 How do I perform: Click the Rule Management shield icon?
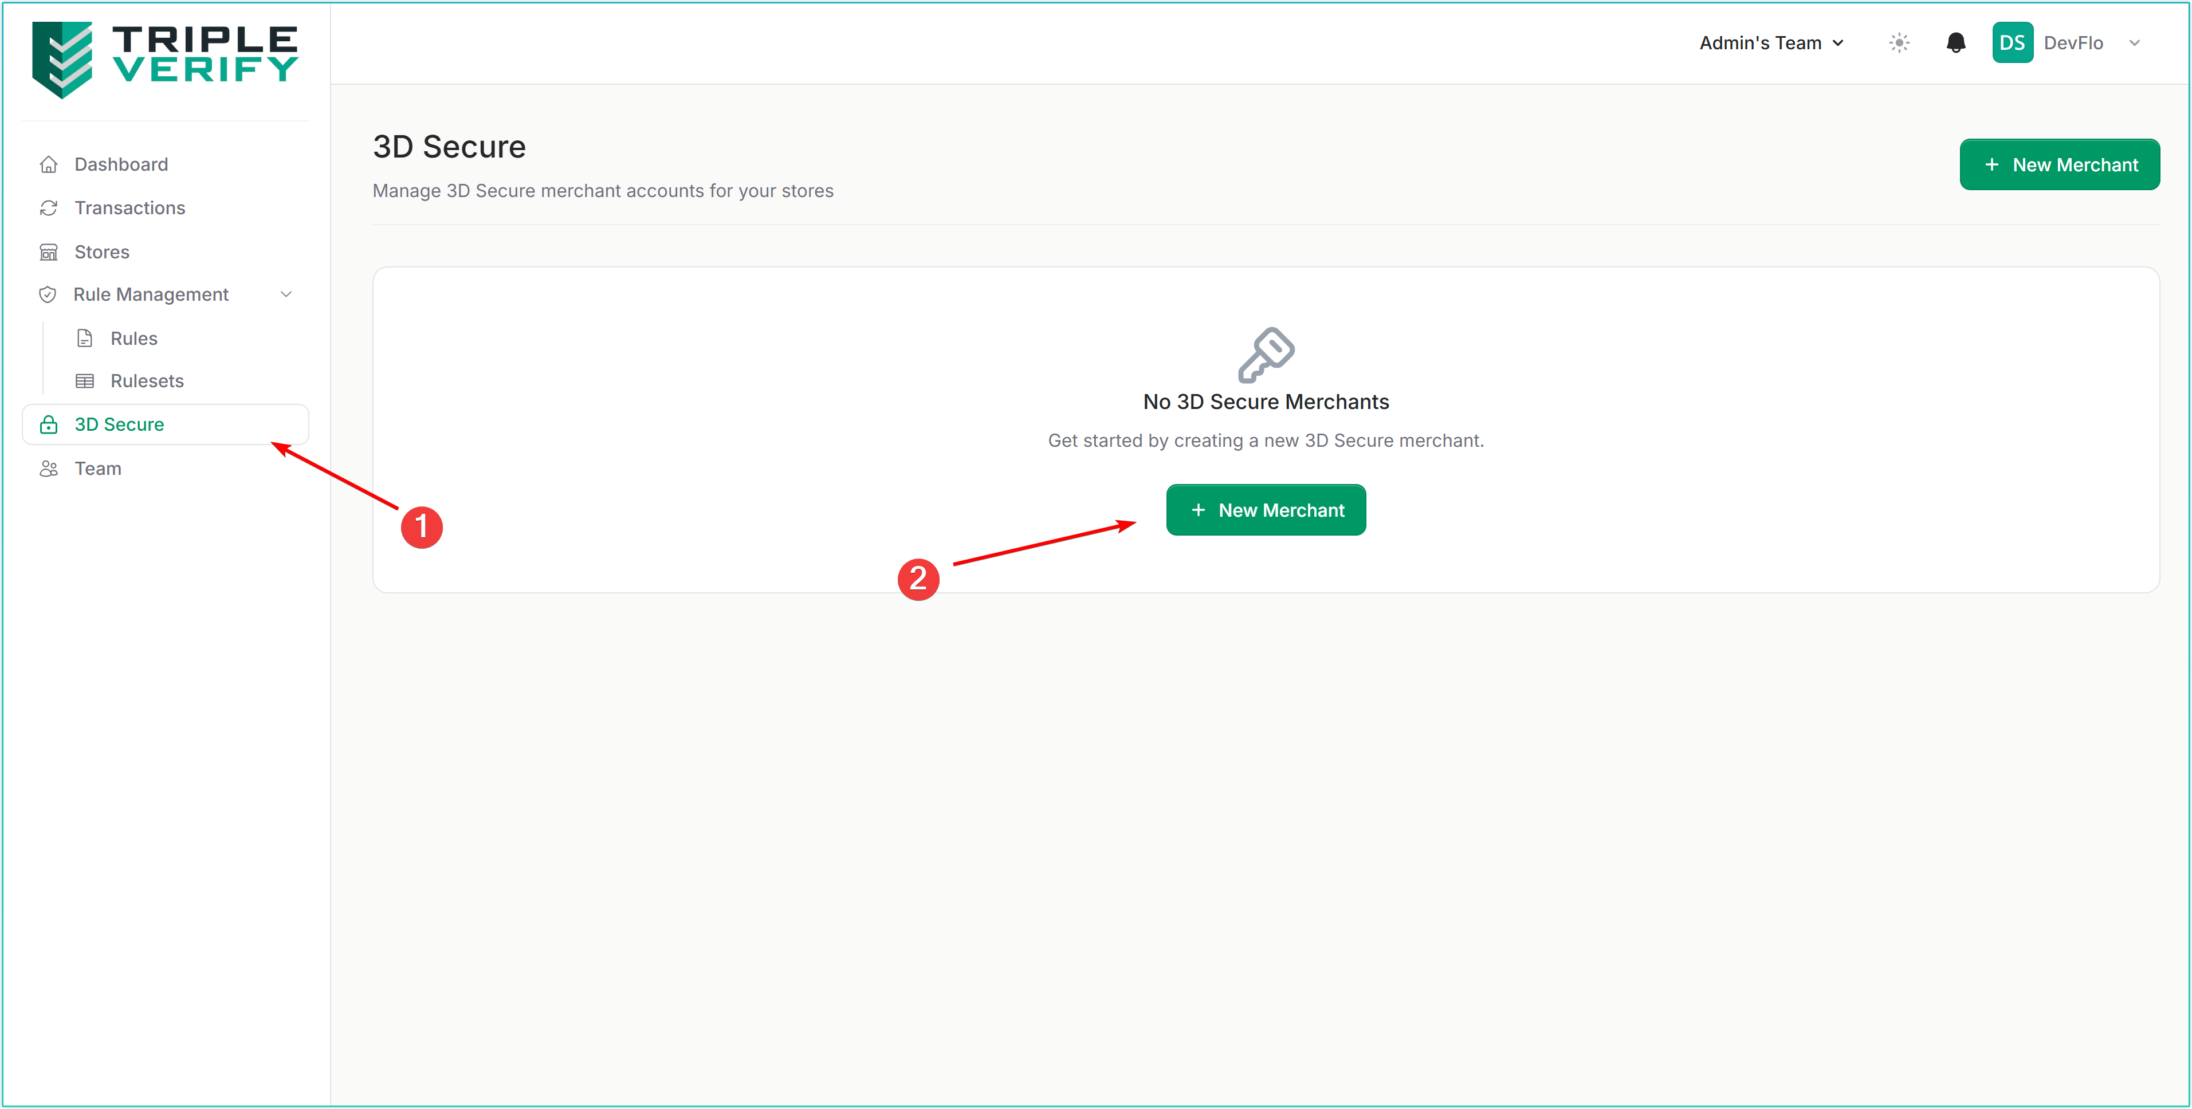coord(48,294)
